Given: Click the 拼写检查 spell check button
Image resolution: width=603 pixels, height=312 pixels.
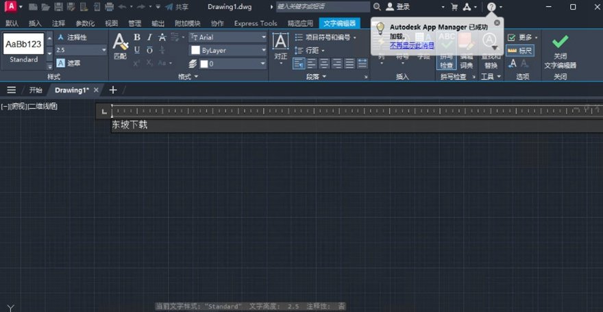Looking at the screenshot, I should (447, 50).
